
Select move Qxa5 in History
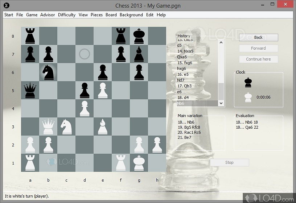(x=182, y=57)
